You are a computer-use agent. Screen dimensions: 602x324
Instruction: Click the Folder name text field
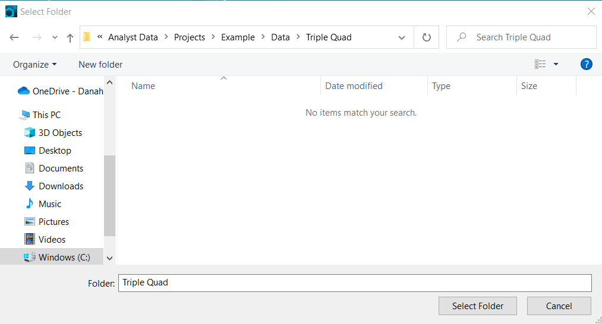[355, 283]
